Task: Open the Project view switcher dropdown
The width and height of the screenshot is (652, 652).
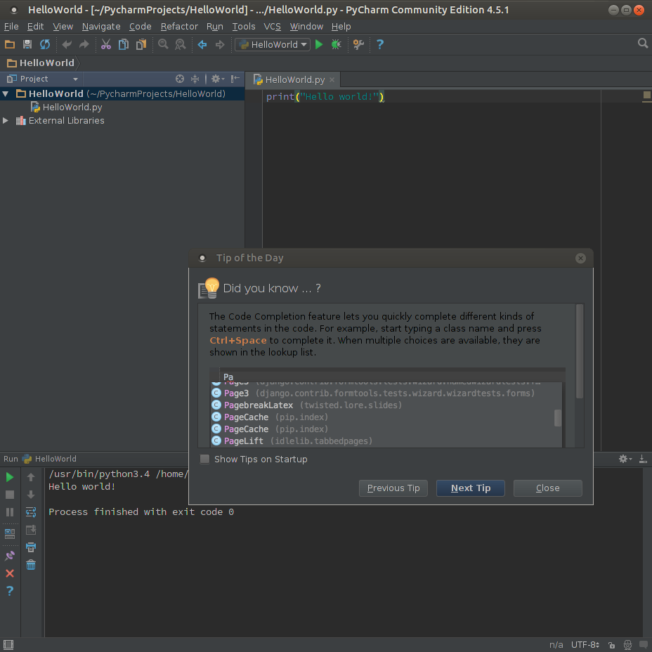Action: (75, 79)
